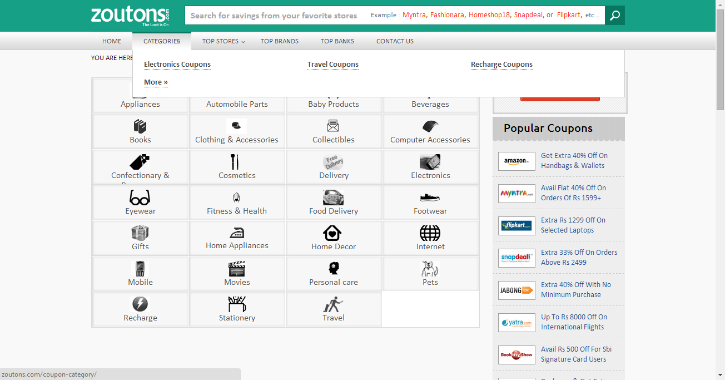Click the Yatra logo thumbnail
Image resolution: width=725 pixels, height=380 pixels.
(x=517, y=323)
